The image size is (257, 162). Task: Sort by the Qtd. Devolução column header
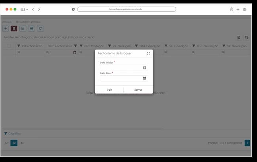[208, 46]
